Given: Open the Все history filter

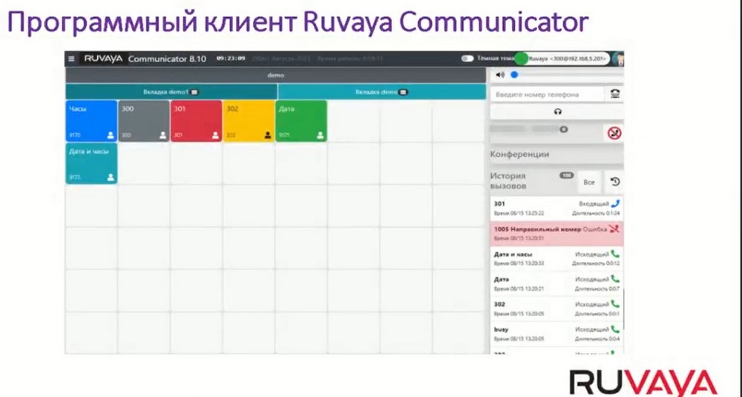Looking at the screenshot, I should coord(588,183).
